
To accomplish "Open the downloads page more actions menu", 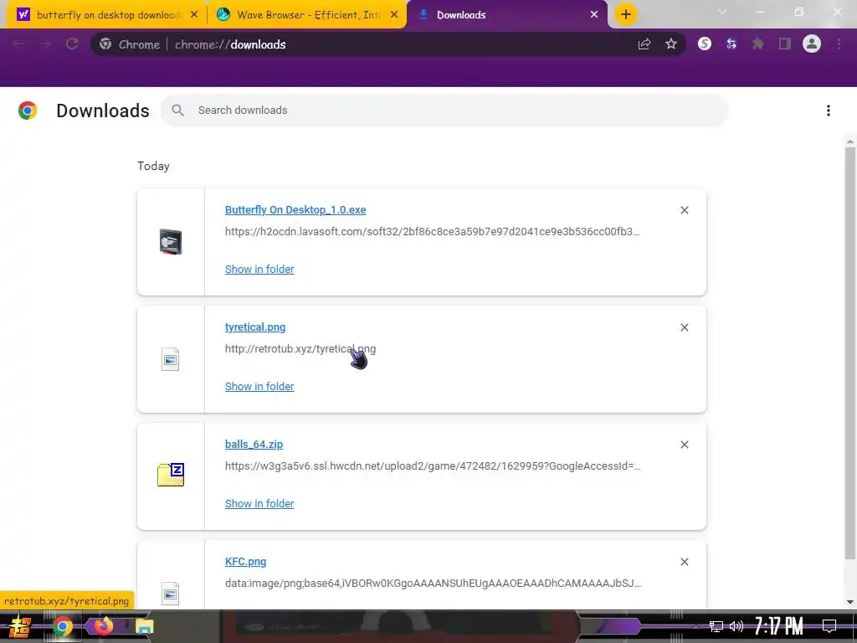I will tap(829, 111).
